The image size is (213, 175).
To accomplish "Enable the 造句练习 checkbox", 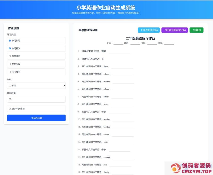I will [x=9, y=56].
